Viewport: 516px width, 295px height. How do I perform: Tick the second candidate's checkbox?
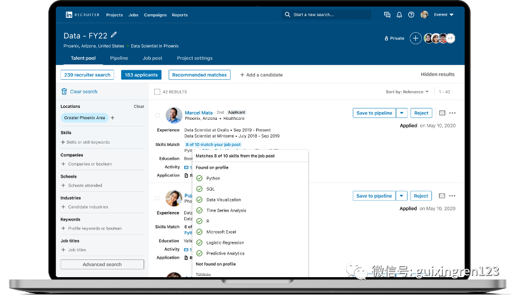(x=157, y=198)
